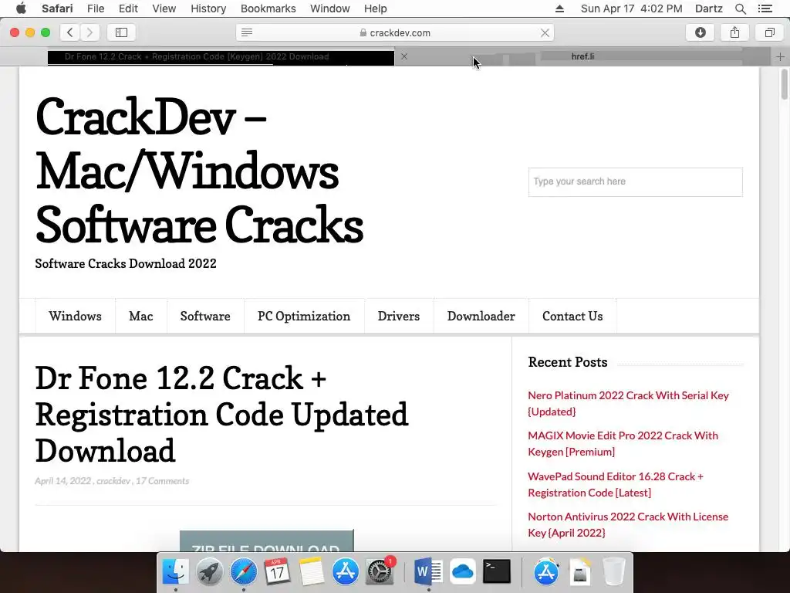Click the date and time in menu bar

pos(631,8)
